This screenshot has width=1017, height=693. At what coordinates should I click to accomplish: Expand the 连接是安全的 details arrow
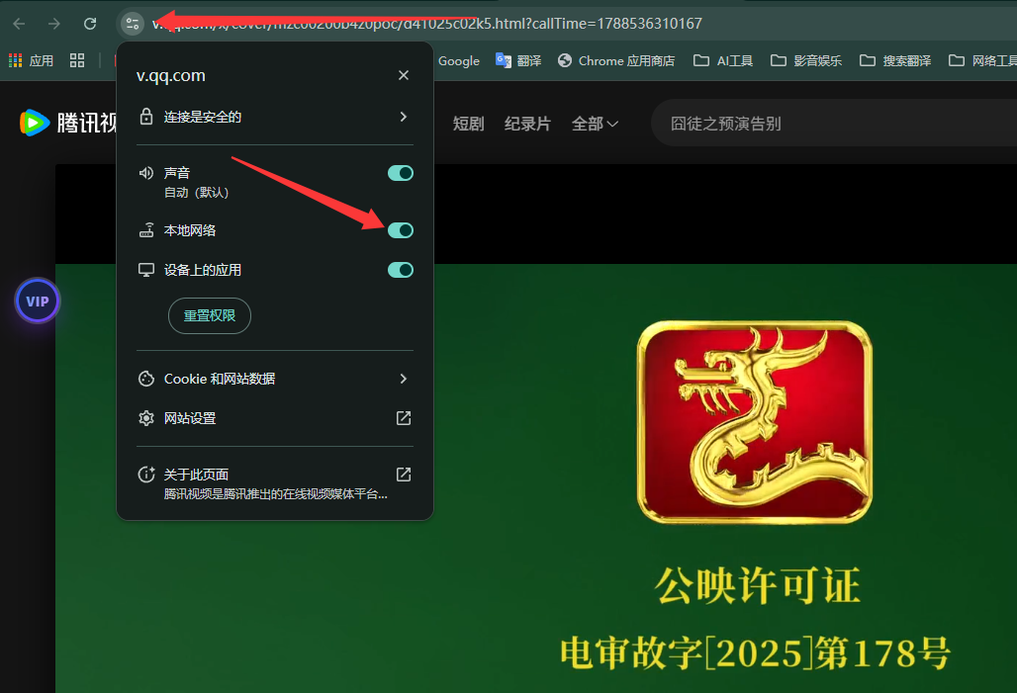[x=404, y=117]
